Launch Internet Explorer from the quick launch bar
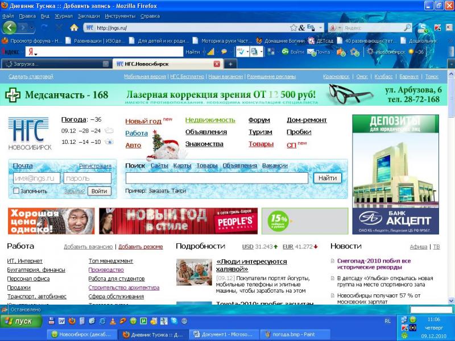455x341 pixels. tap(102, 321)
